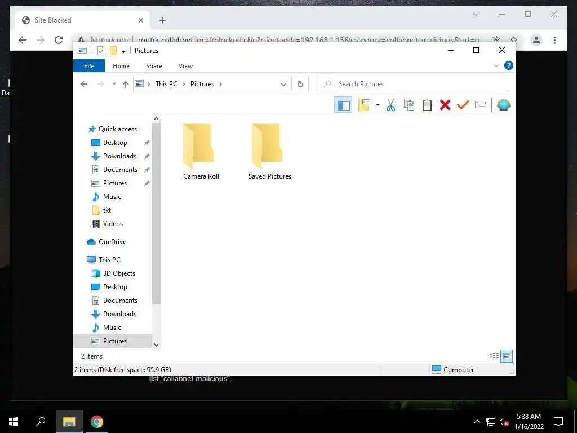Click the blue Help question icon
Viewport: 577px width, 433px height.
[x=509, y=65]
